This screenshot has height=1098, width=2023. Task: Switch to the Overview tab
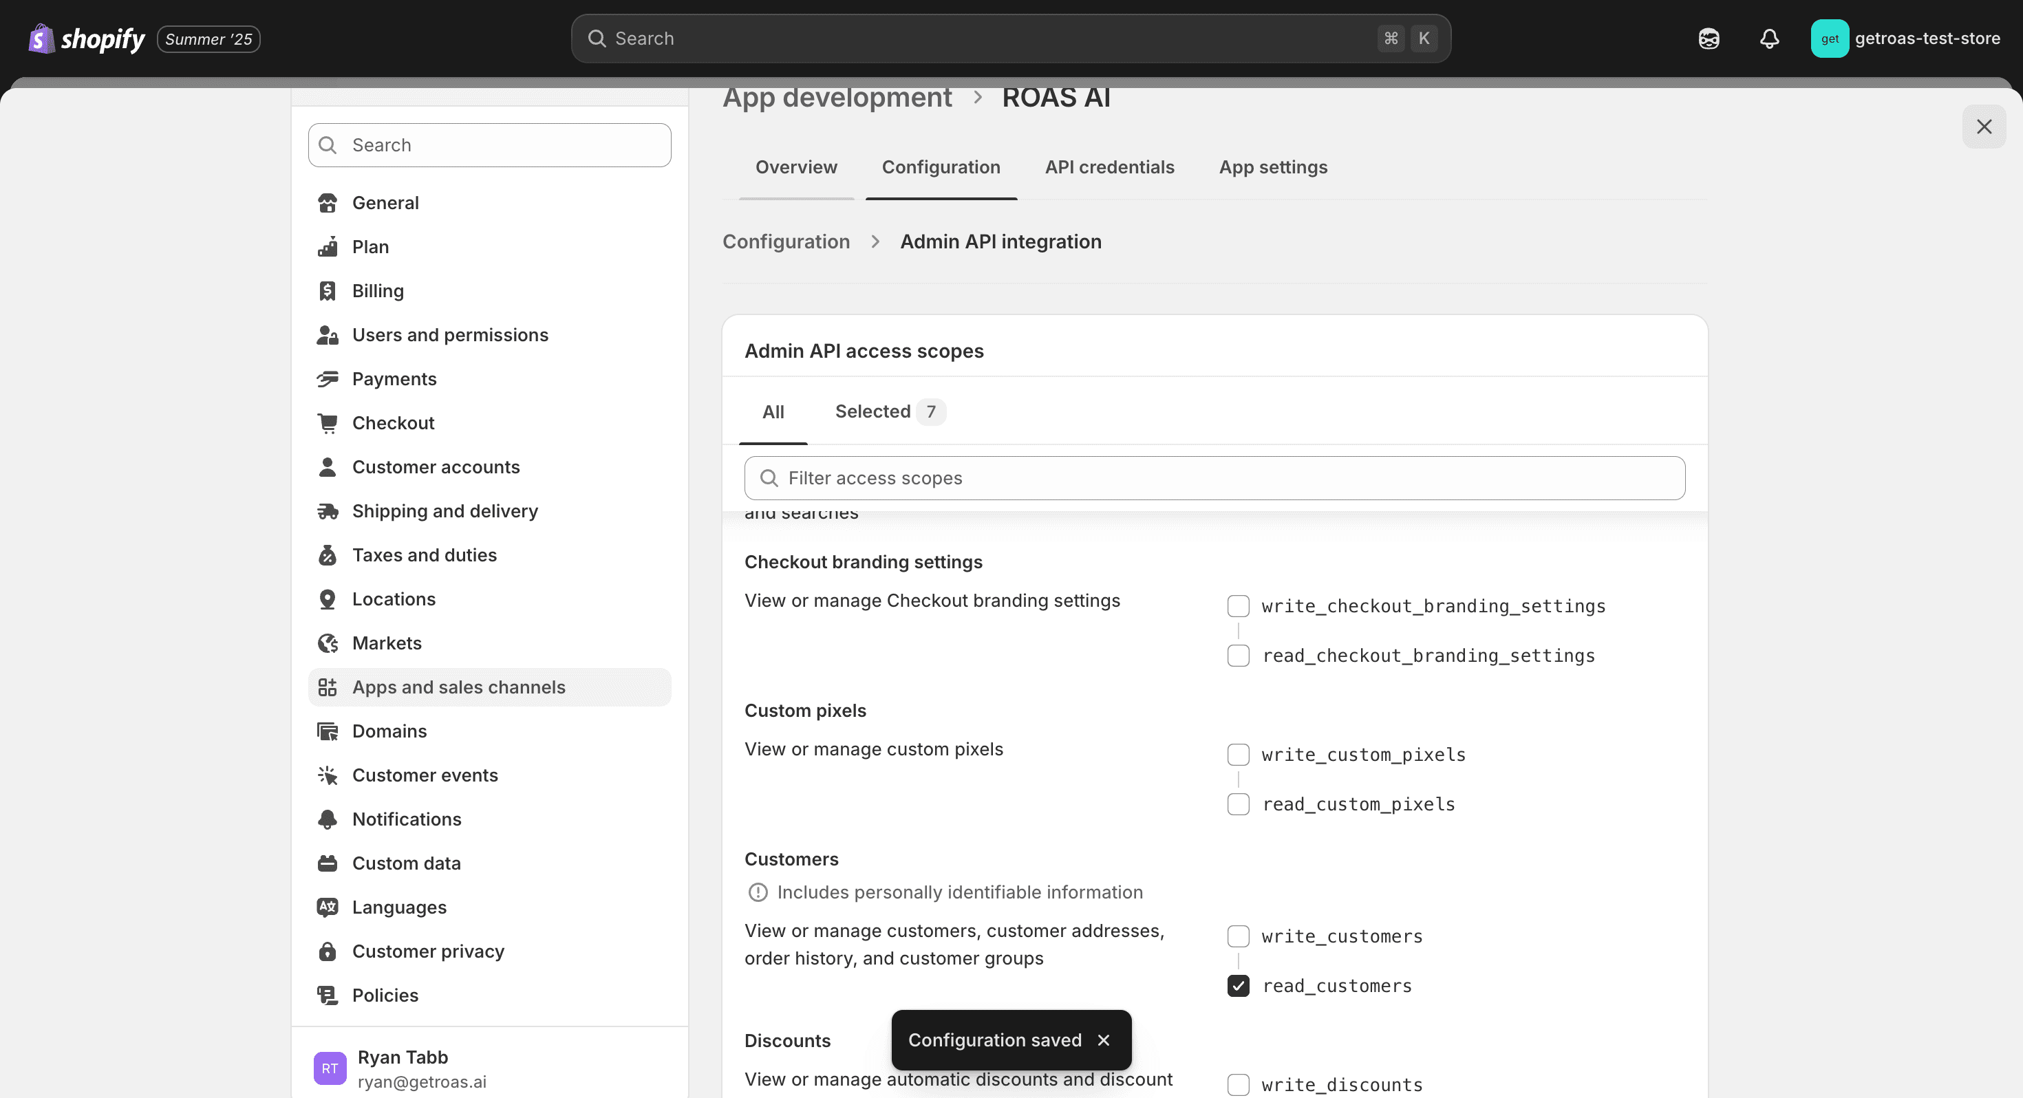pos(795,167)
